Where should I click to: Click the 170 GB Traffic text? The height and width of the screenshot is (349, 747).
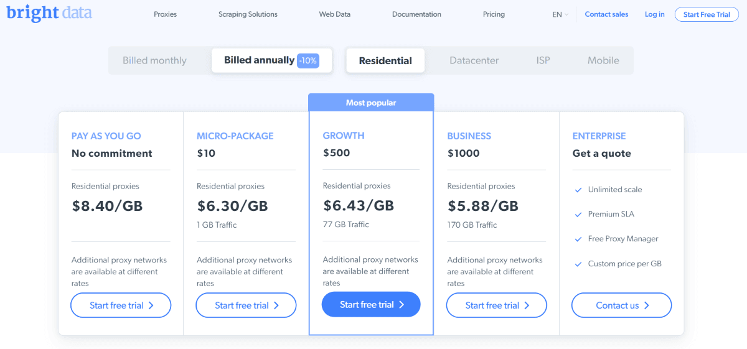click(472, 225)
